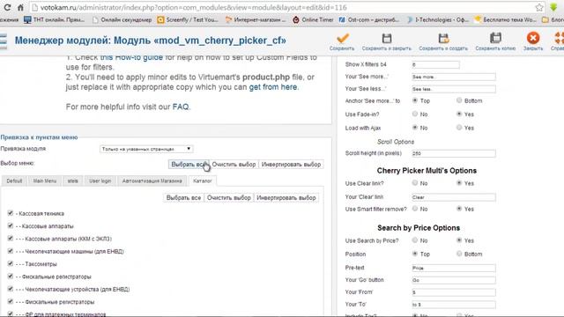This screenshot has height=317, width=564.
Task: Switch to Автоматизация Магазина tab
Action: (x=152, y=181)
